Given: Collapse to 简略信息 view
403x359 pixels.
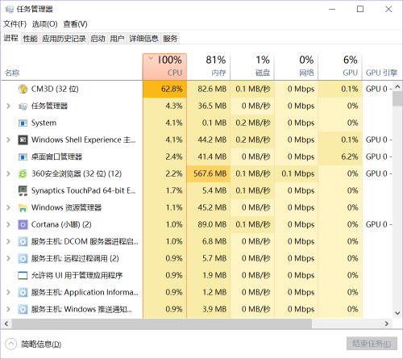Looking at the screenshot, I should pos(33,344).
